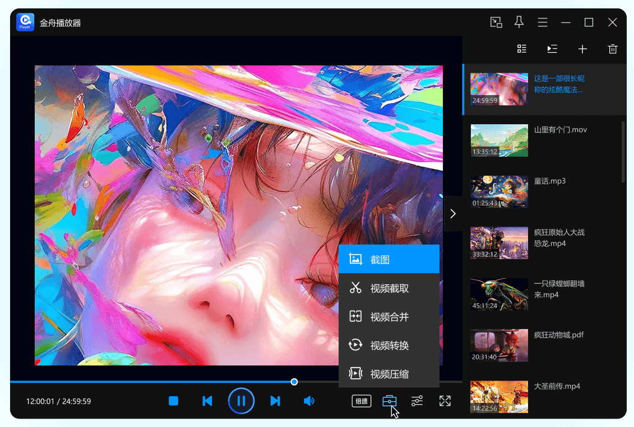Click the progress bar playhead knob

294,382
